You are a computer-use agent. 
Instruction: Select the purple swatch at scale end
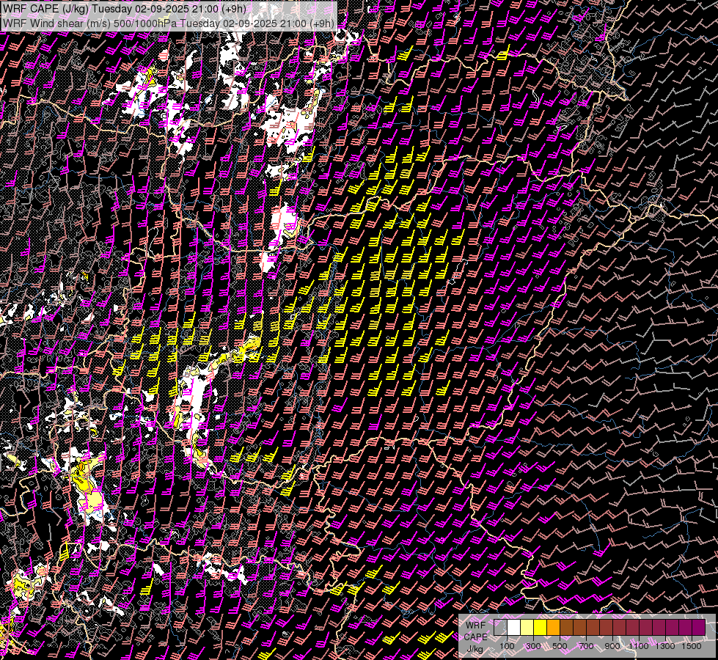699,628
